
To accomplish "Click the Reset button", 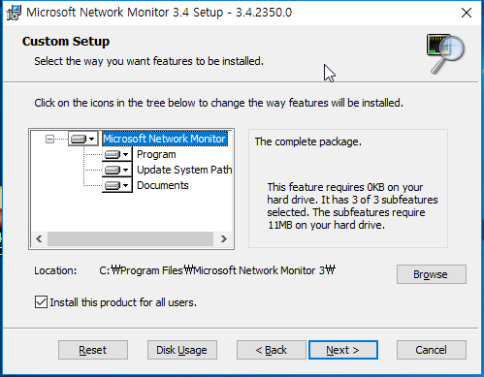I will [x=93, y=350].
